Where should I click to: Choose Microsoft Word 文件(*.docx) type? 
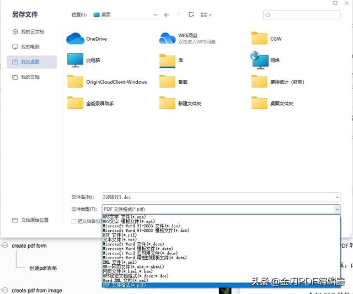pyautogui.click(x=221, y=244)
